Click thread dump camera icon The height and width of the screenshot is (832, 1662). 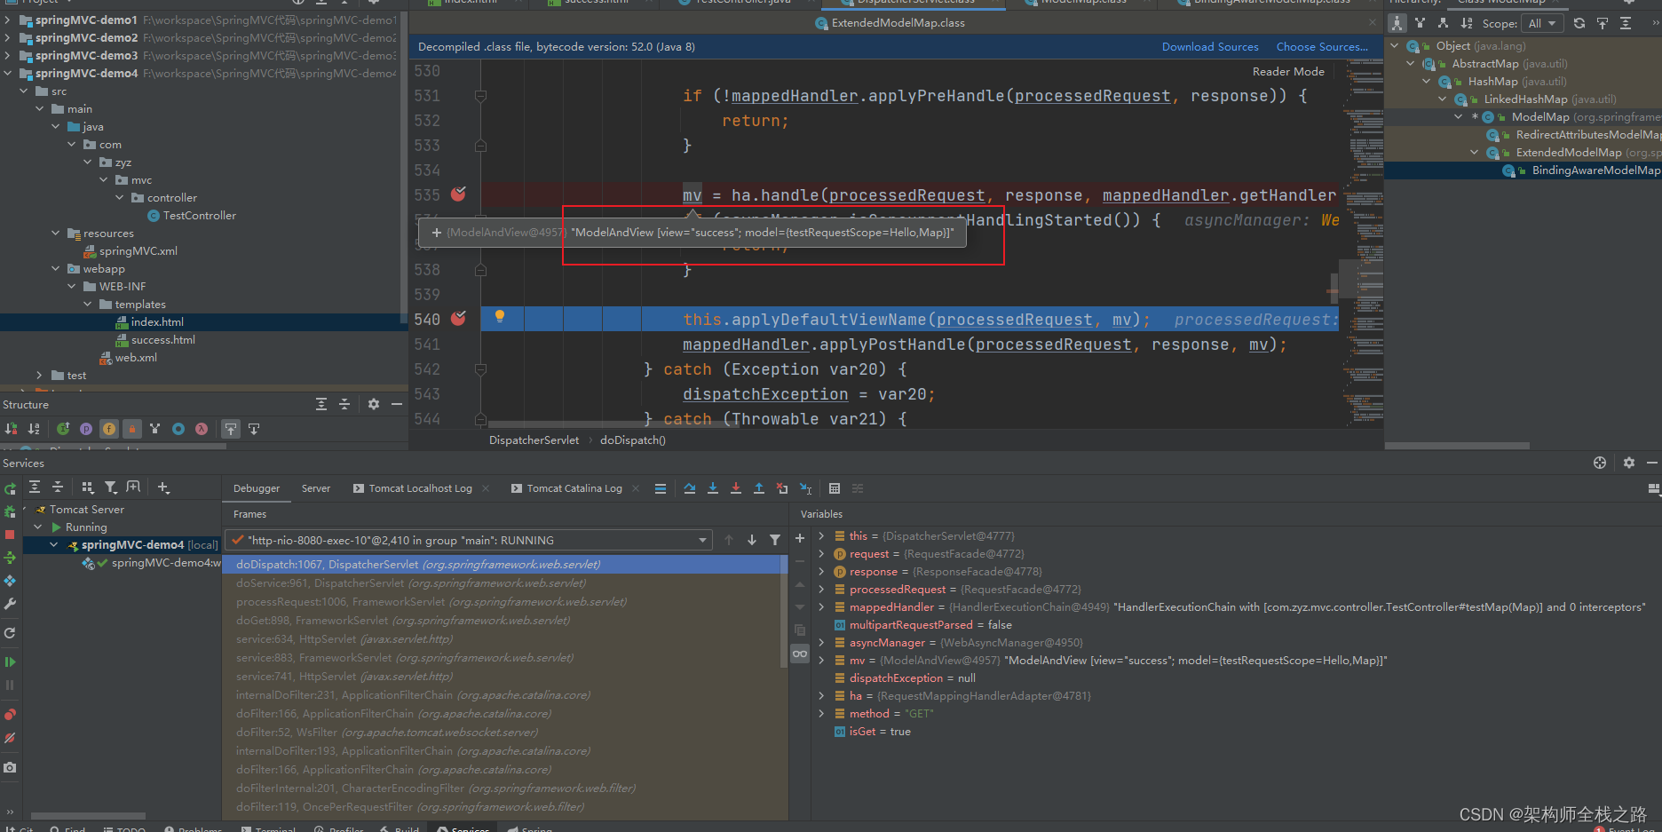[x=10, y=767]
